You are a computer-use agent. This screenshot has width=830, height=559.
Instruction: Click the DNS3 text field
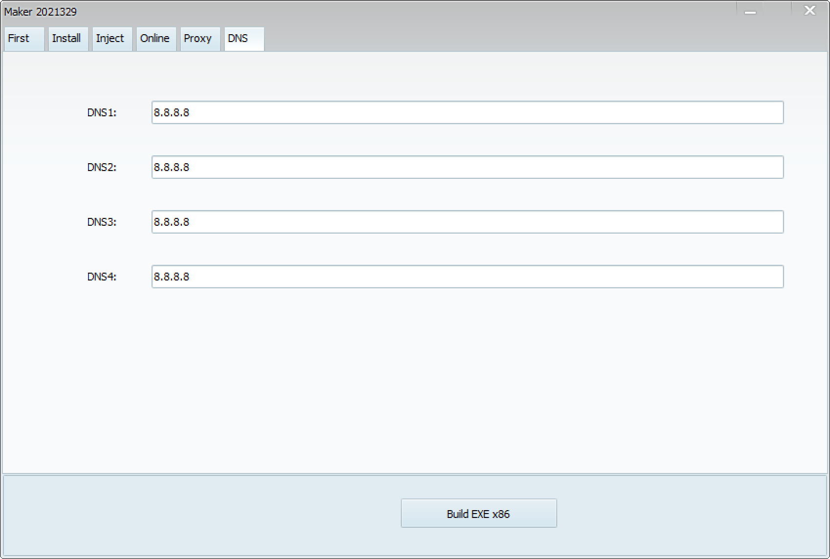coord(467,222)
